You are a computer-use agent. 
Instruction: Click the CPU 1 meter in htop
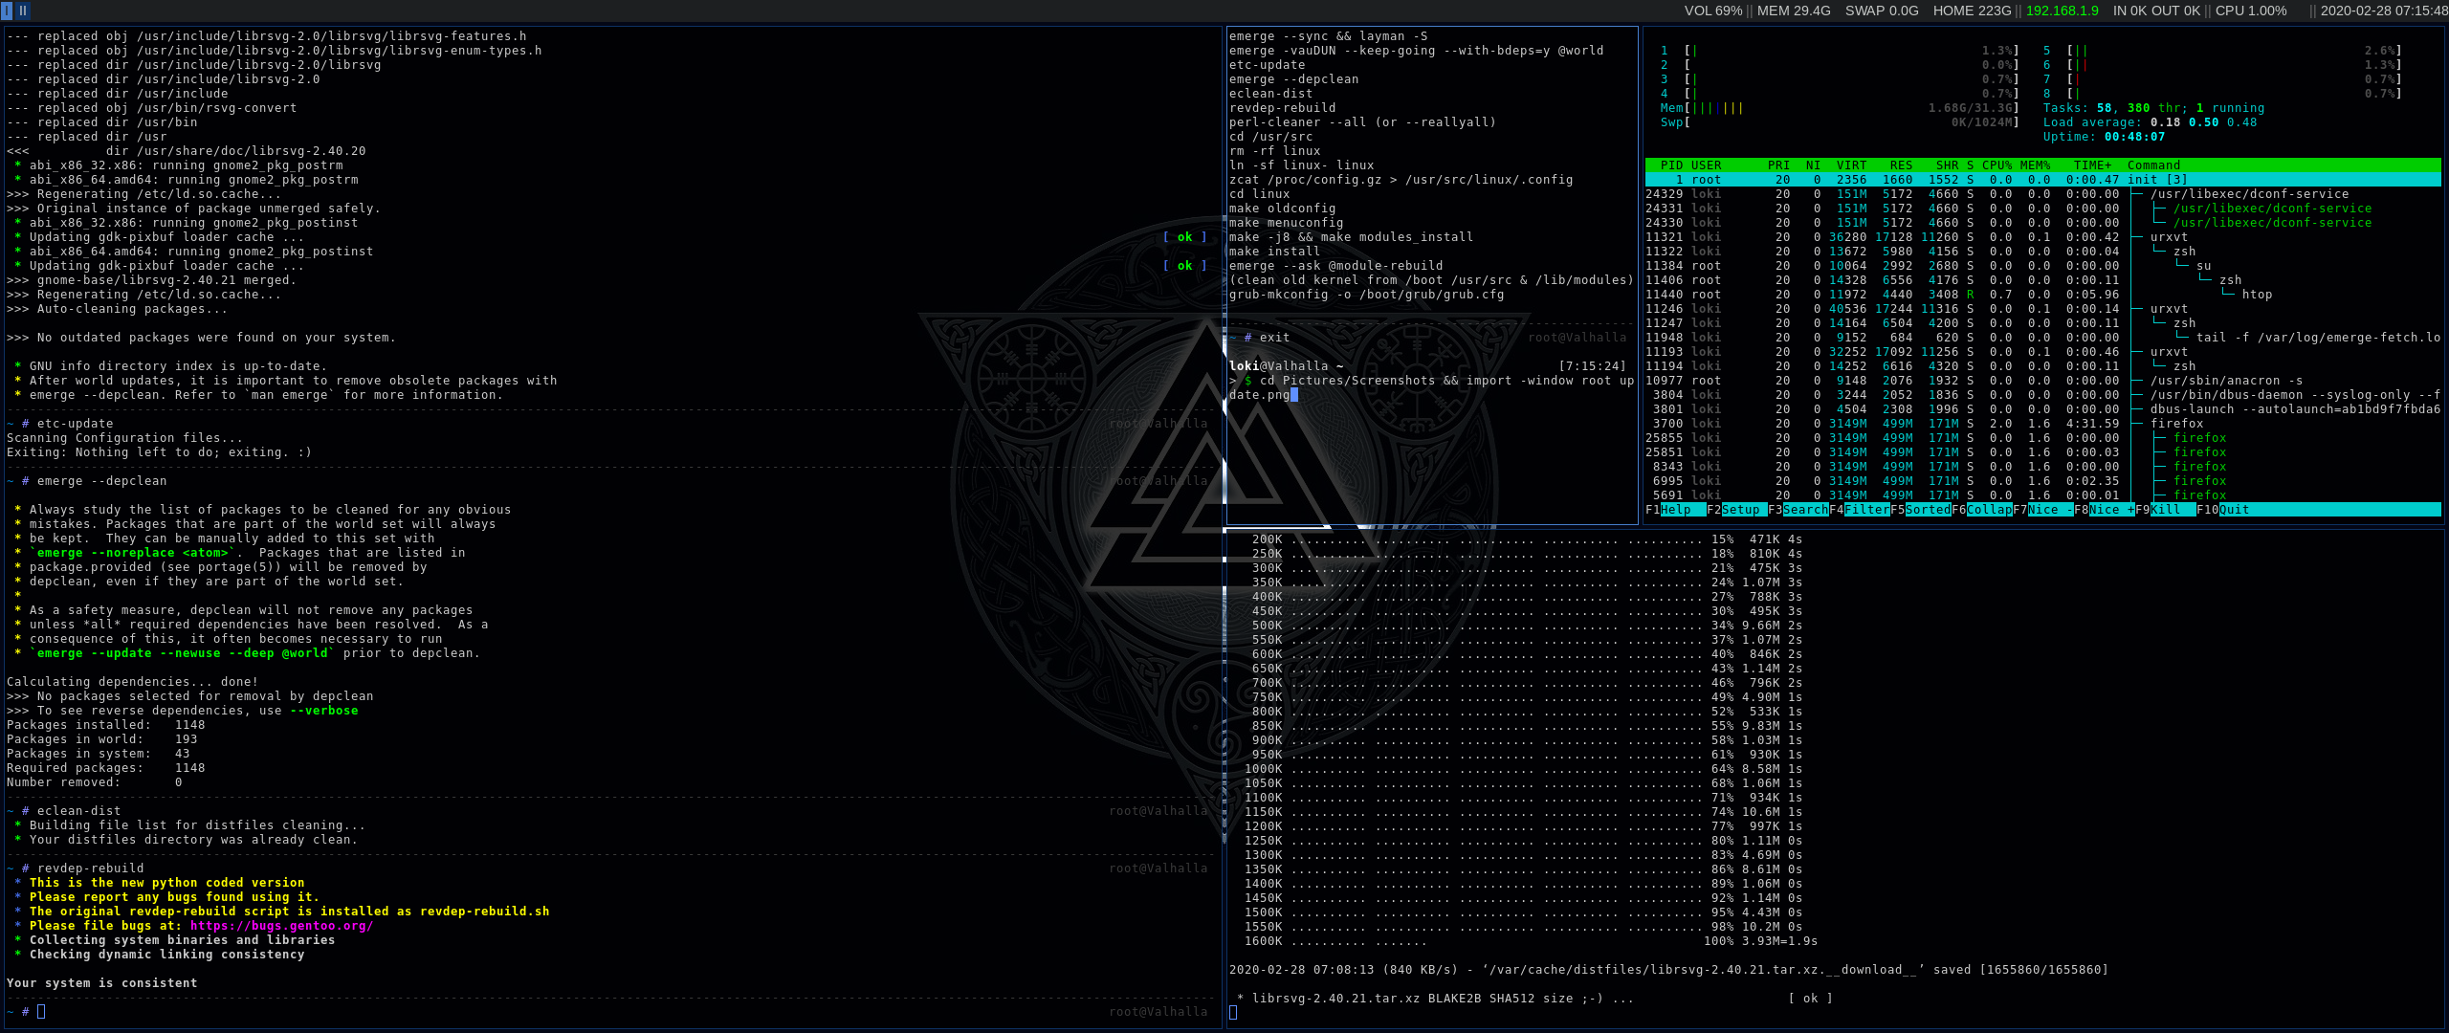(1840, 51)
